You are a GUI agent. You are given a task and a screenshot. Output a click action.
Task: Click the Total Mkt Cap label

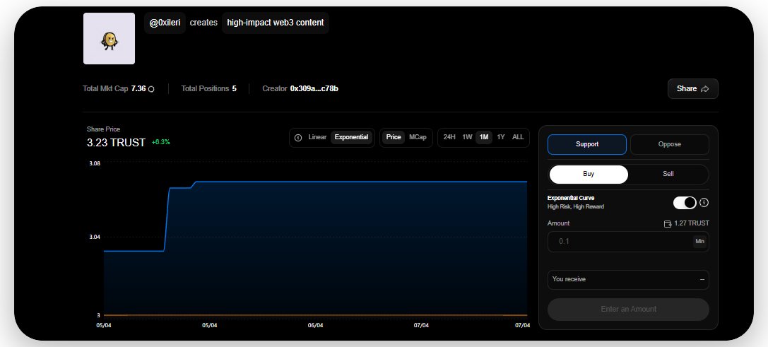click(105, 89)
